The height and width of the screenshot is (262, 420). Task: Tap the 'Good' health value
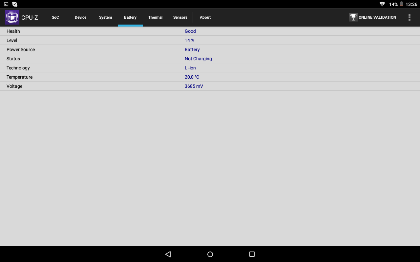[x=190, y=31]
